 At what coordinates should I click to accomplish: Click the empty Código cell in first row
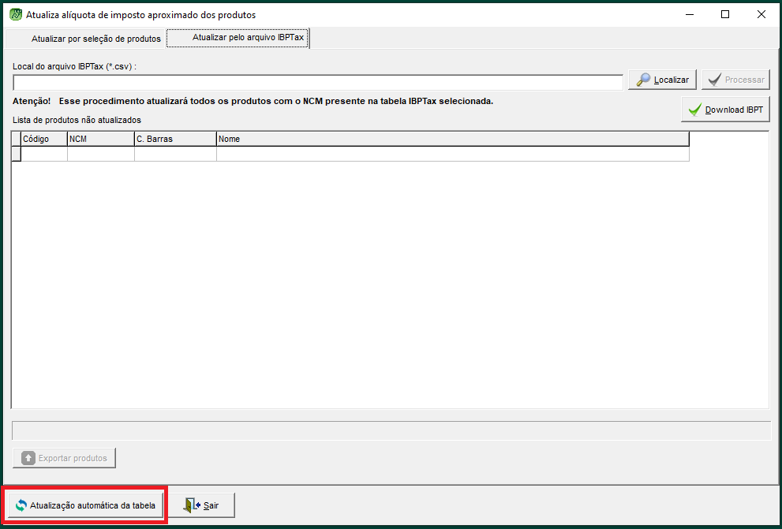(43, 154)
